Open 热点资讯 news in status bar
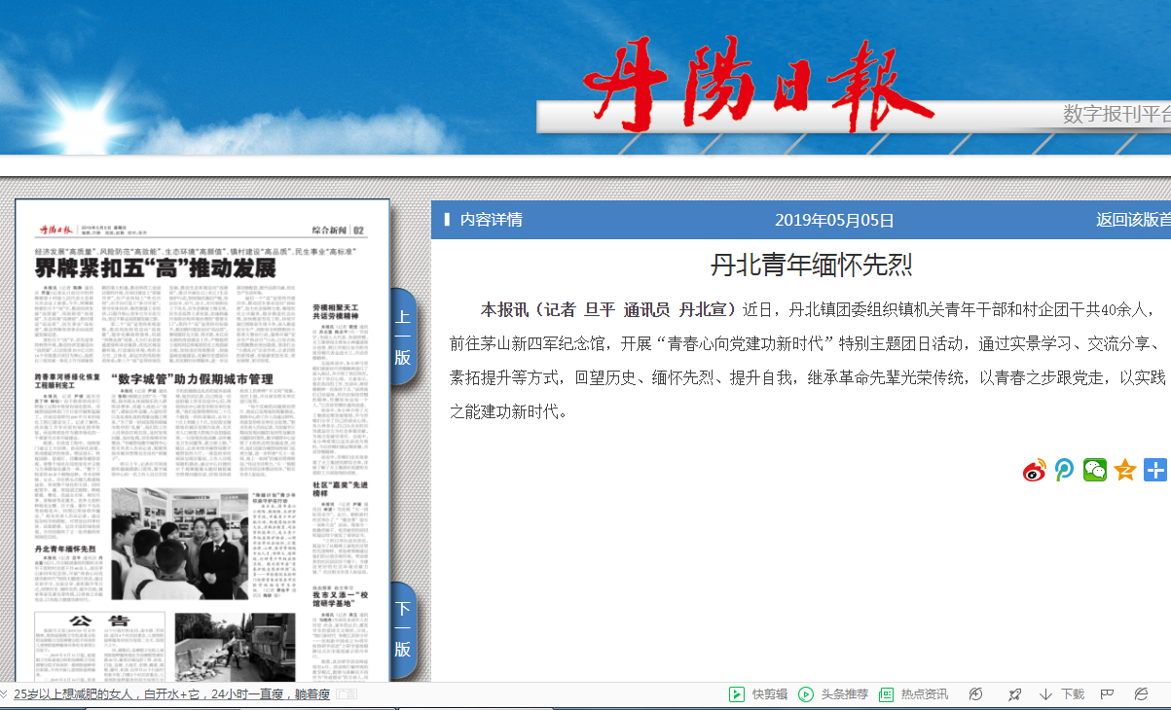The width and height of the screenshot is (1171, 710). pyautogui.click(x=914, y=694)
